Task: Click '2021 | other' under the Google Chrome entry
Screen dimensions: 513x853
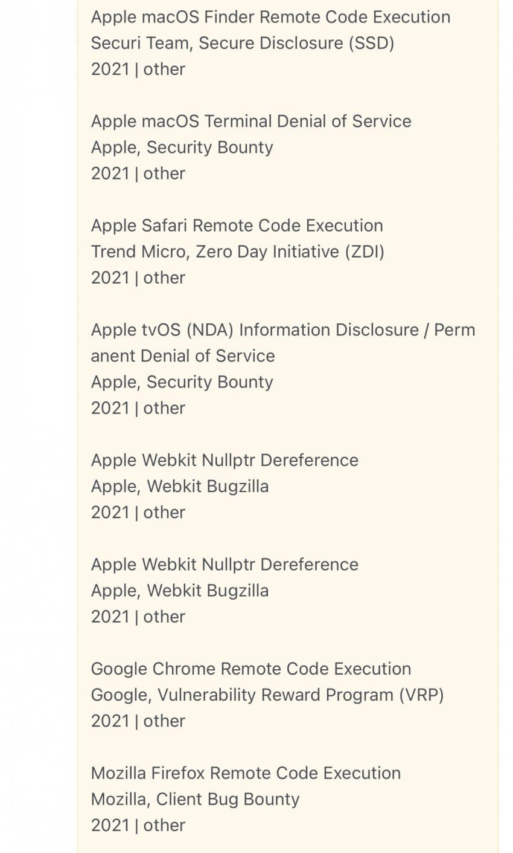Action: click(138, 721)
